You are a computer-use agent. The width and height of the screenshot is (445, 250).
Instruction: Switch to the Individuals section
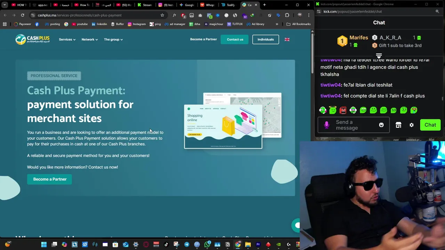point(266,40)
